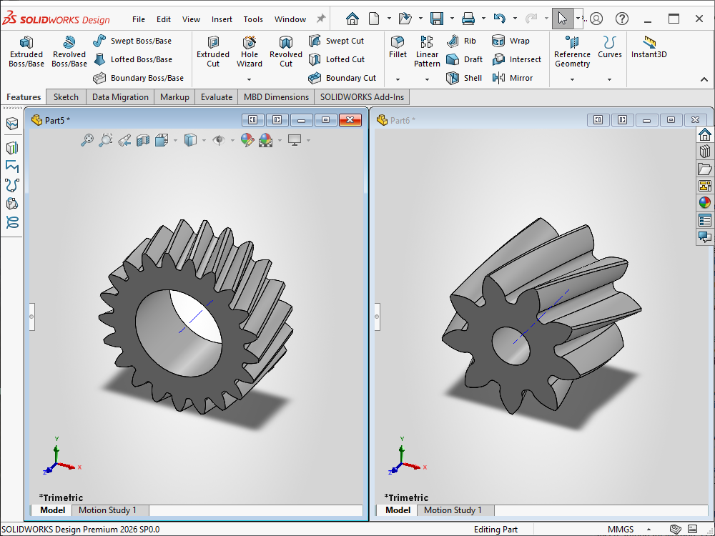Switch to the Sketch tab
715x536 pixels.
(x=66, y=97)
